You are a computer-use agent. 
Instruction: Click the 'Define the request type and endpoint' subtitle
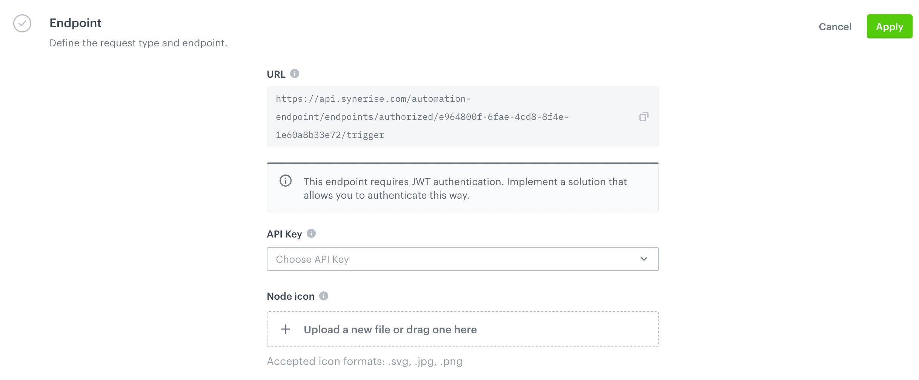pyautogui.click(x=138, y=43)
